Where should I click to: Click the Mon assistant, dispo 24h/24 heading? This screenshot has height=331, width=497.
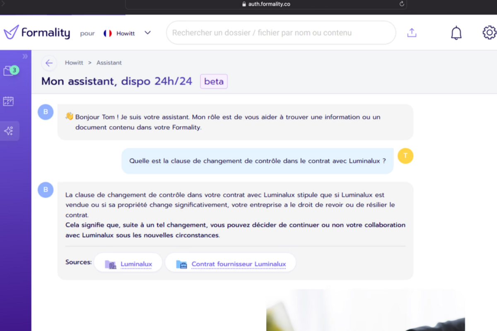[117, 81]
